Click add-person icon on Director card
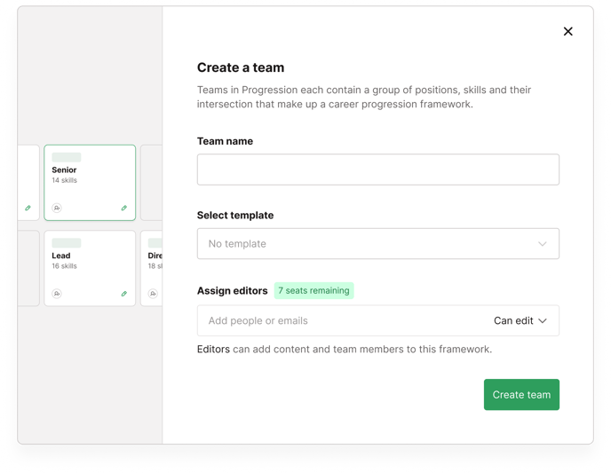Viewport: 611px width, 473px height. (x=153, y=294)
